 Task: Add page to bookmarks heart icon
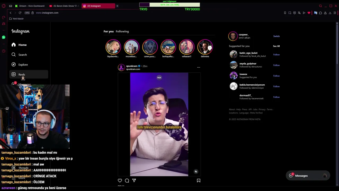309,13
